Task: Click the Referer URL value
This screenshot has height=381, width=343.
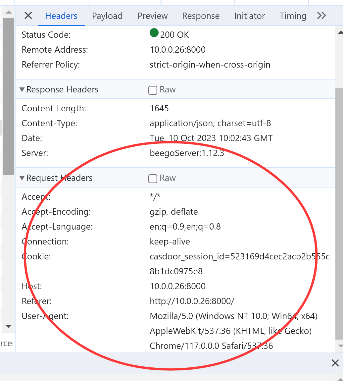Action: tap(192, 301)
